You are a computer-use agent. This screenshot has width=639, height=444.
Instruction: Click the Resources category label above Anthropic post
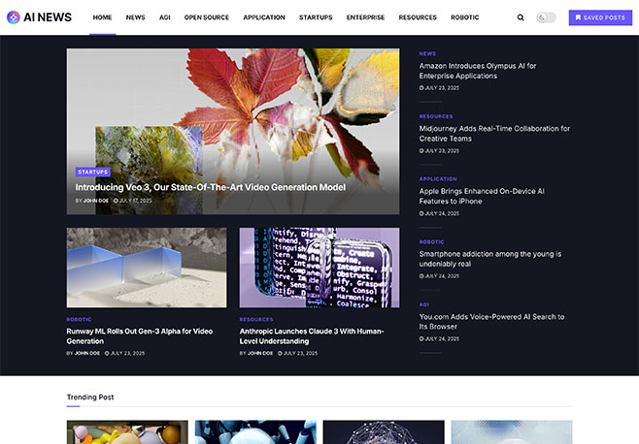[256, 319]
